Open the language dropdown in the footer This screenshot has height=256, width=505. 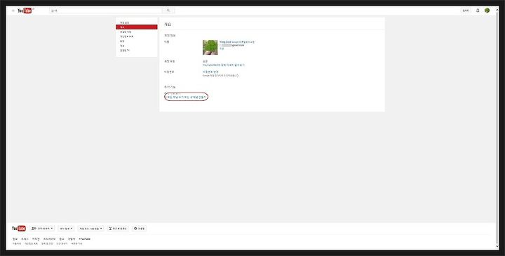42,229
